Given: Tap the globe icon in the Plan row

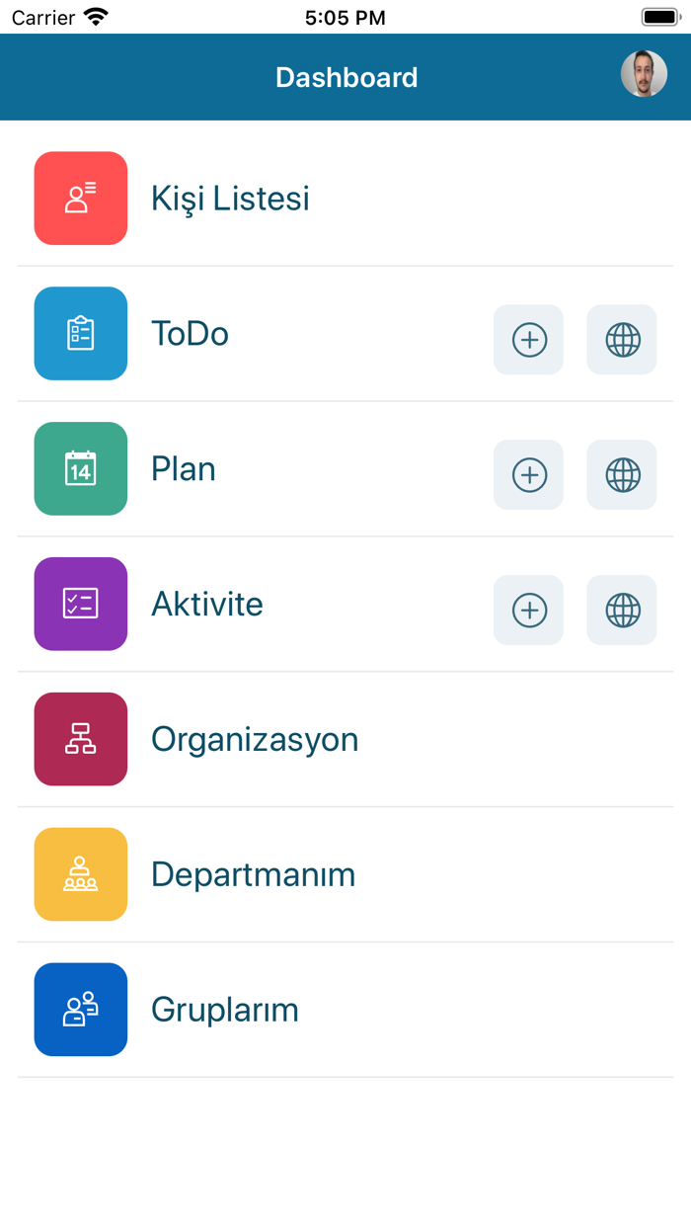Looking at the screenshot, I should 621,475.
